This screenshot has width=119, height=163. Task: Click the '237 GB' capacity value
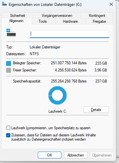coord(101,81)
